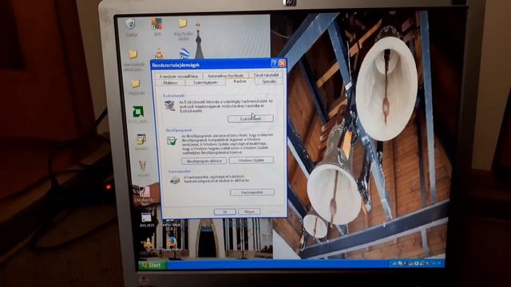511x287 pixels.
Task: Open the green AMD desktop icon
Action: (x=138, y=112)
